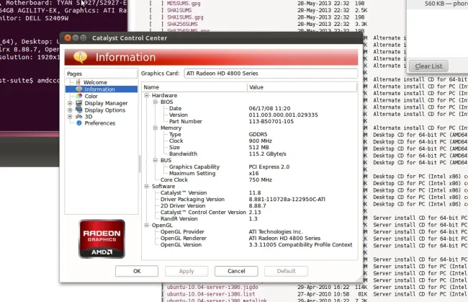Collapse the Hardware section
Screen dimensions: 468x302
coord(147,95)
